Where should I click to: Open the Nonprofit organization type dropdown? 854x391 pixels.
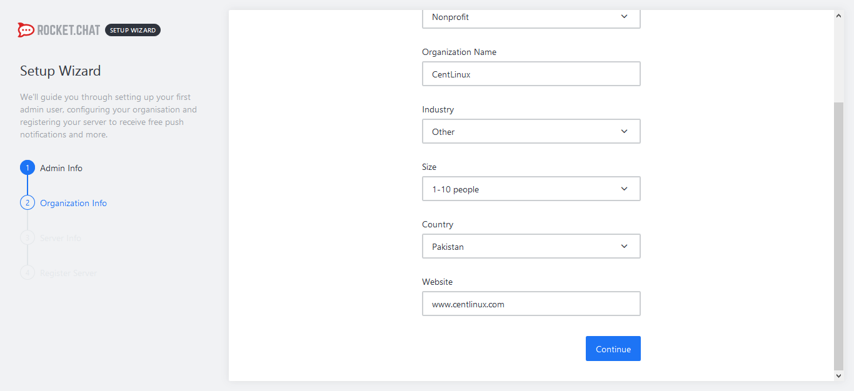531,18
